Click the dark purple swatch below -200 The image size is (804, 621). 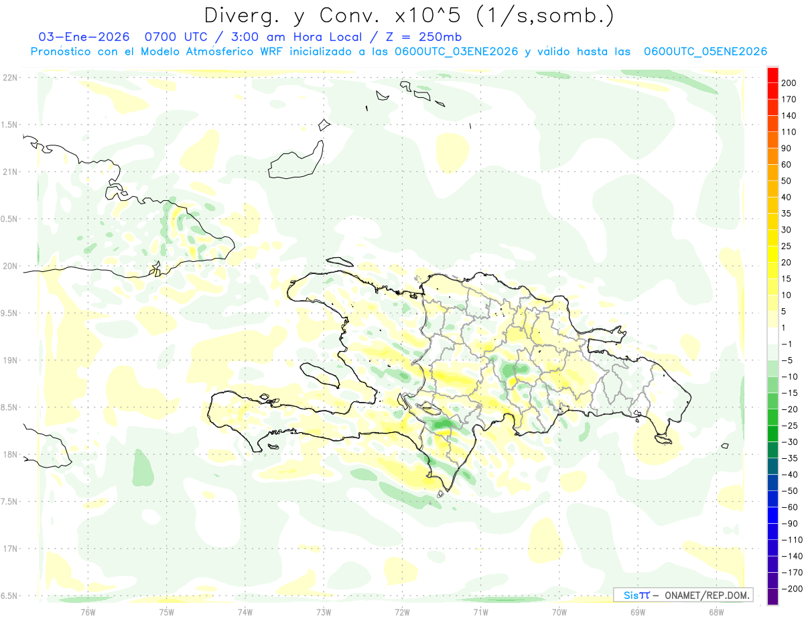[x=773, y=596]
